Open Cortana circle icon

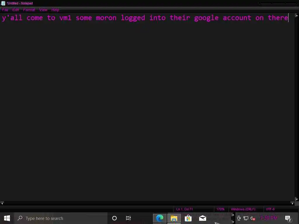pos(114,218)
